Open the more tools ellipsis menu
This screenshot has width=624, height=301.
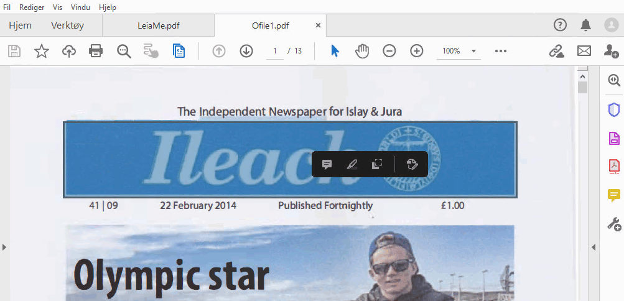click(501, 51)
